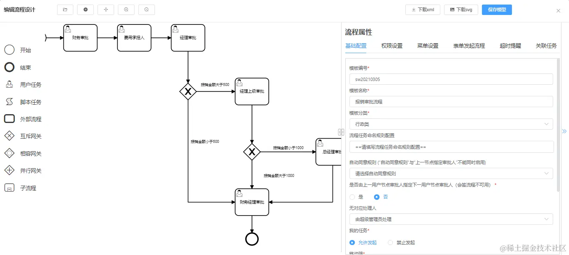Image resolution: width=569 pixels, height=255 pixels.
Task: Select the 开始 (start) node tool
Action: pyautogui.click(x=9, y=50)
